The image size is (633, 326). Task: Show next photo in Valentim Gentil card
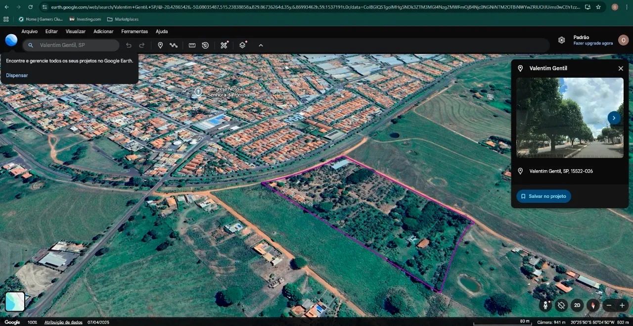tap(614, 118)
